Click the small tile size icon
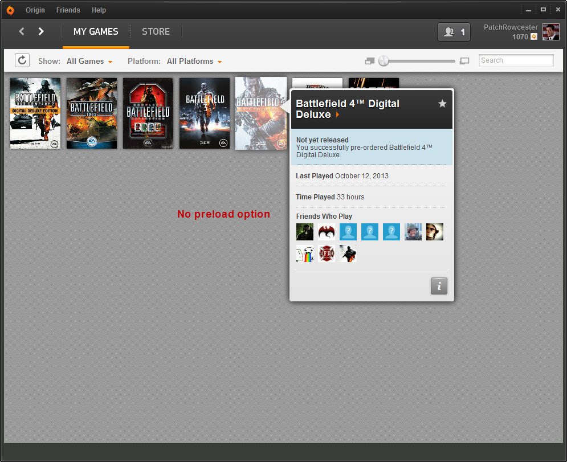Image resolution: width=567 pixels, height=462 pixels. click(x=370, y=61)
